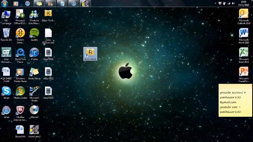Open the Microsoft Works shortcut
Image resolution: width=253 pixels, height=142 pixels.
point(34,94)
